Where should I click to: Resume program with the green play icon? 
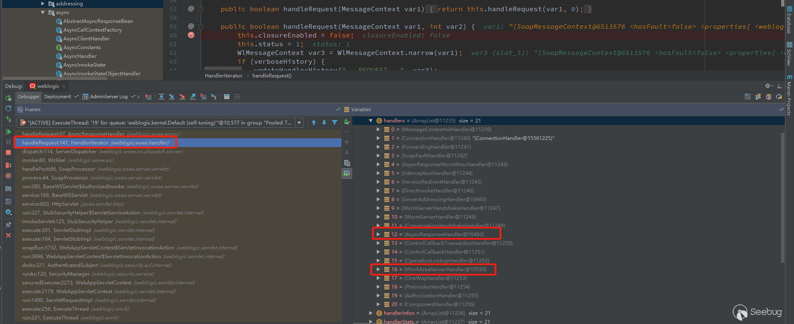pos(8,132)
